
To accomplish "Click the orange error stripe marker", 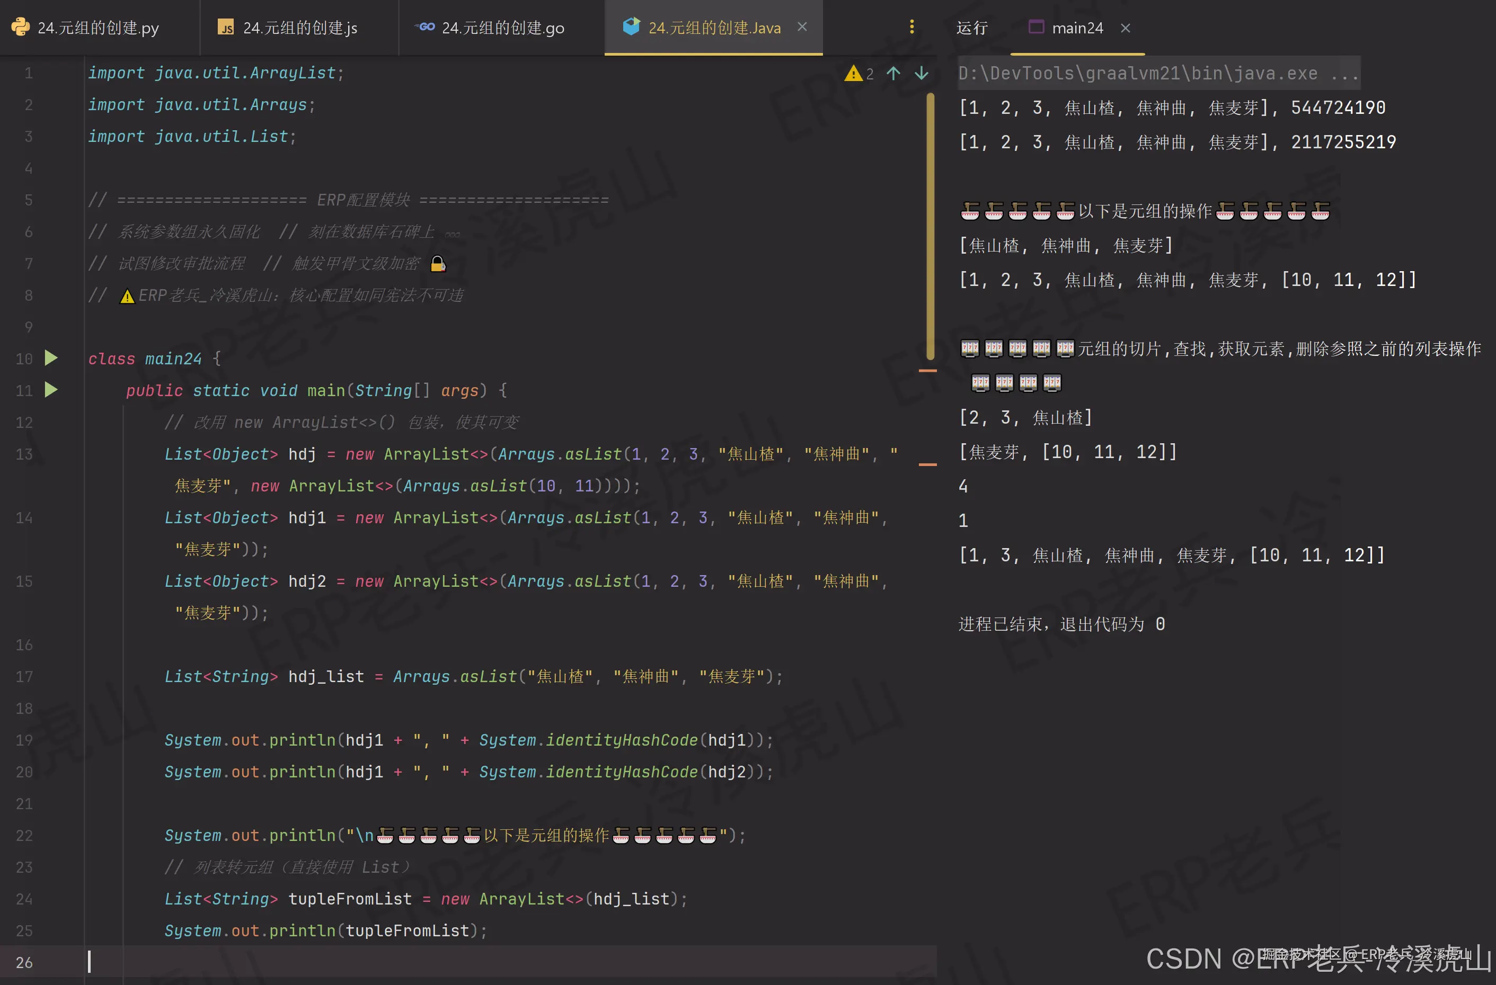I will 928,371.
